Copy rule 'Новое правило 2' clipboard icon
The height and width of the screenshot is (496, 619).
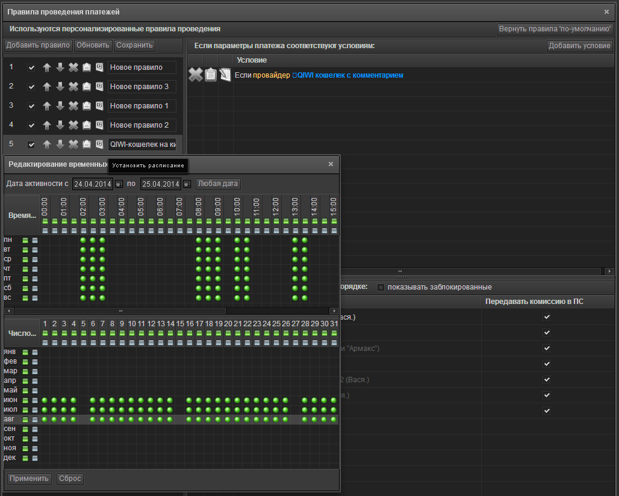pos(87,125)
